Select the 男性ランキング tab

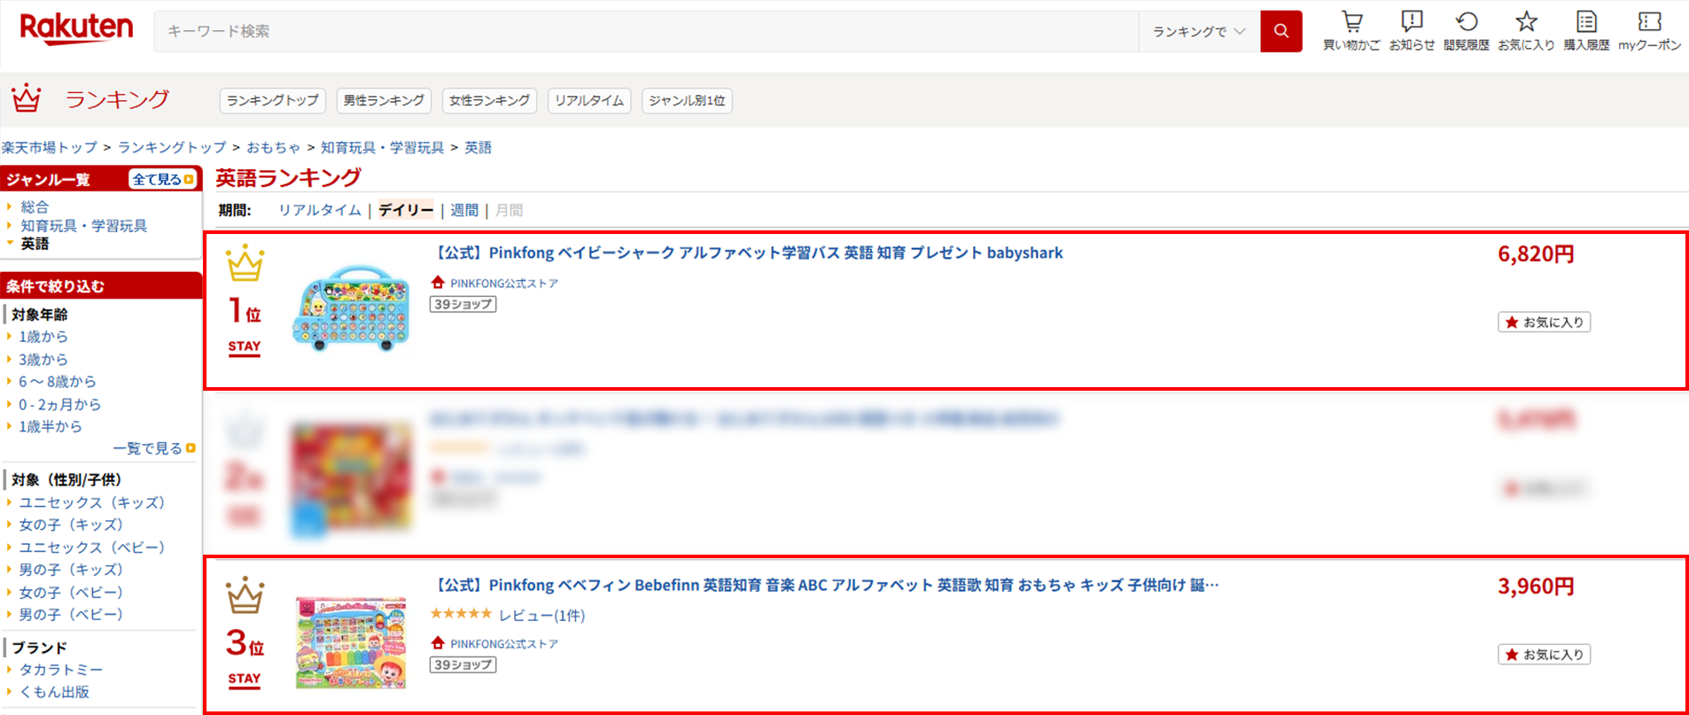coord(384,100)
